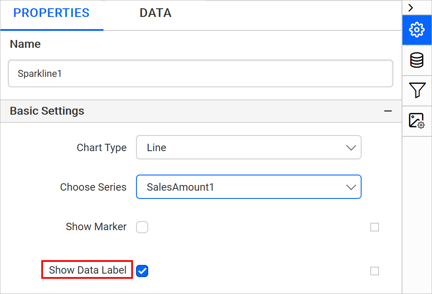
Task: Open the Properties gear icon in sidebar
Action: click(416, 30)
